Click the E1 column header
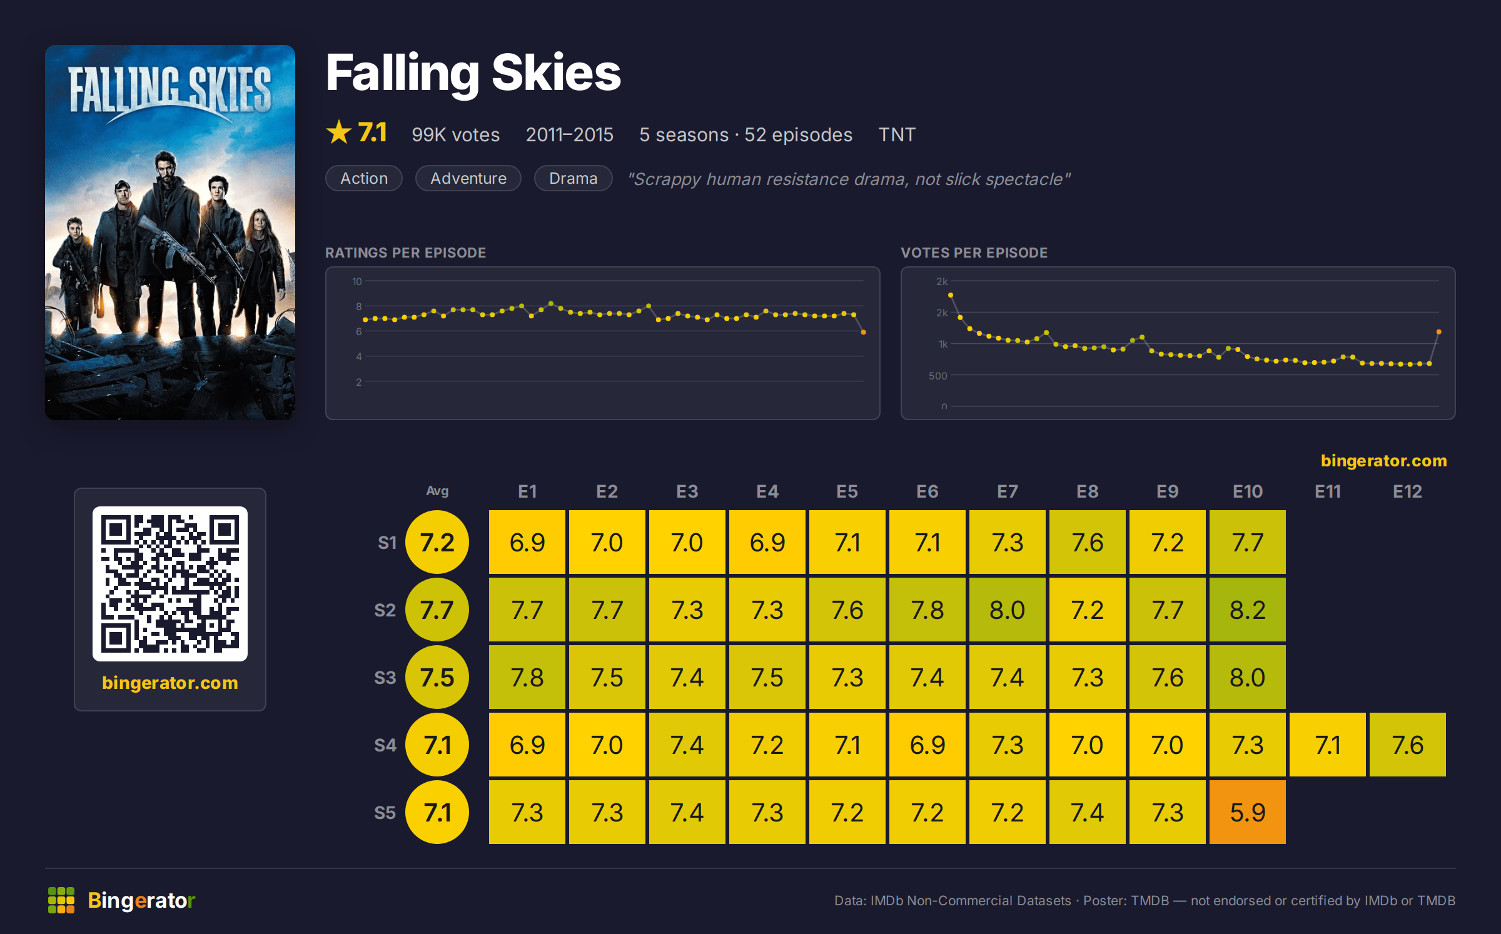The height and width of the screenshot is (934, 1501). tap(527, 491)
